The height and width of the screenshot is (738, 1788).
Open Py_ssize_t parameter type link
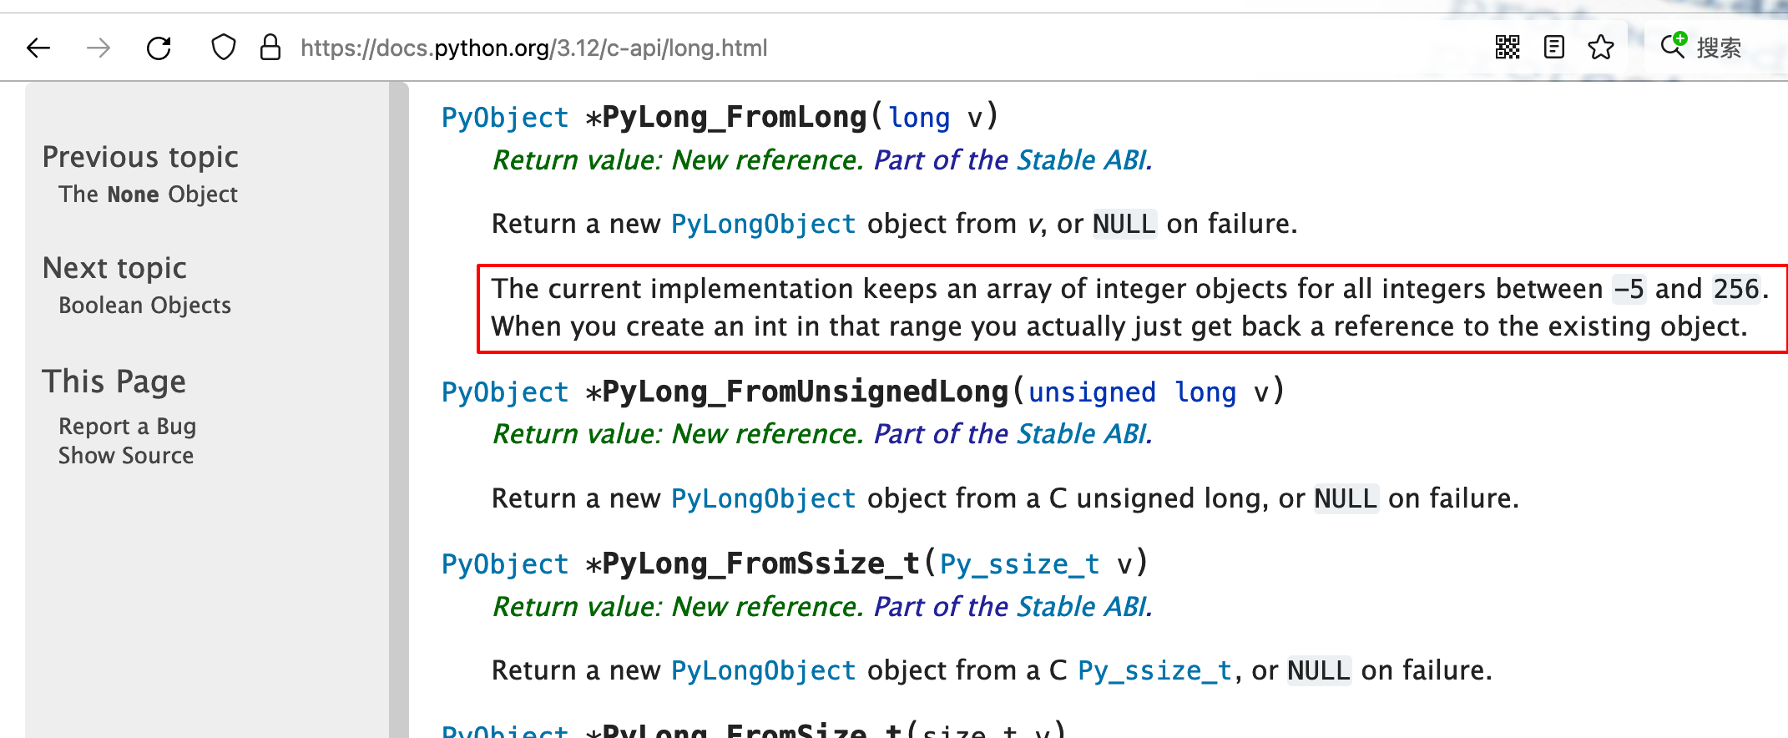click(x=1020, y=565)
